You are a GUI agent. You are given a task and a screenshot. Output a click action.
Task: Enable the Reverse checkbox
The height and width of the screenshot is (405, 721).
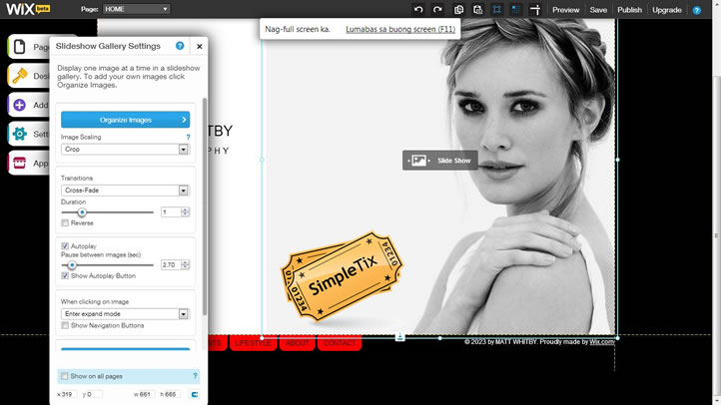point(65,223)
